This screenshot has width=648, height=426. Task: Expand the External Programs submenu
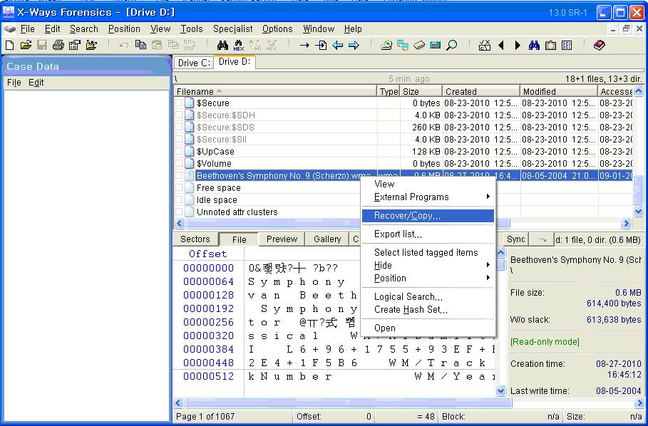point(428,197)
